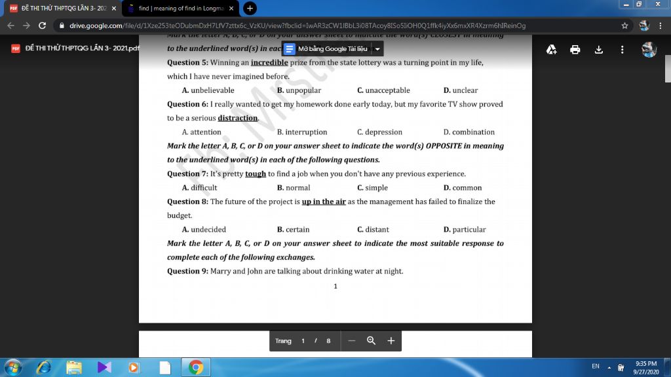The image size is (671, 377).
Task: Open the purple Visual Studio taskbar icon
Action: (x=104, y=367)
